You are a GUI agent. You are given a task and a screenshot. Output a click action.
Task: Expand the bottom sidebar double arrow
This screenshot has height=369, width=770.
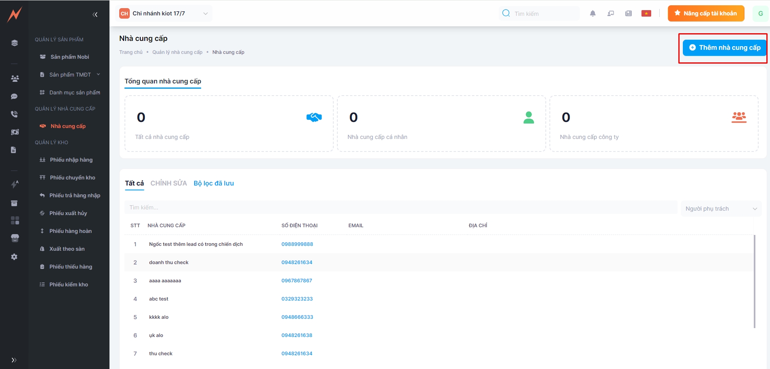tap(14, 360)
